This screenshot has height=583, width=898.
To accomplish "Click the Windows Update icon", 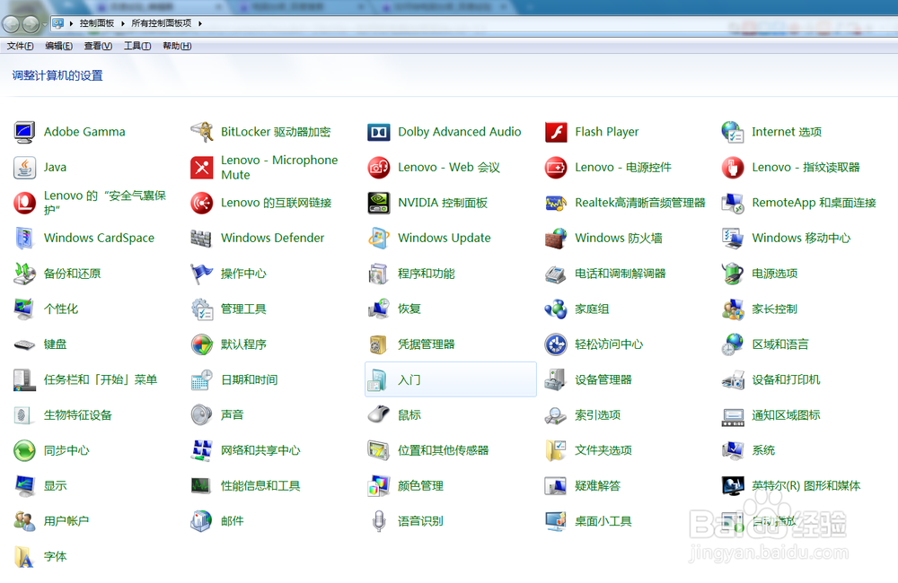I will coord(379,238).
